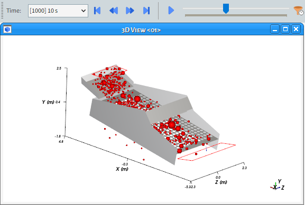Step back to the previous timestep
This screenshot has height=205, width=305.
pyautogui.click(x=114, y=11)
